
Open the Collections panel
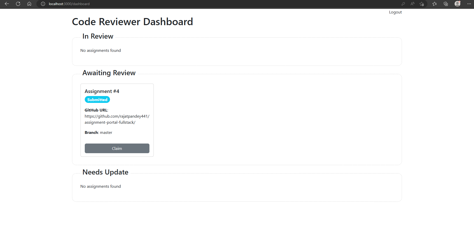tap(446, 4)
